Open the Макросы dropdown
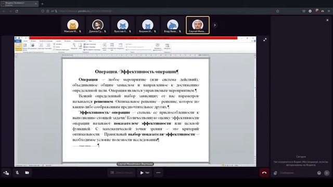333x187 pixels. [x=167, y=46]
